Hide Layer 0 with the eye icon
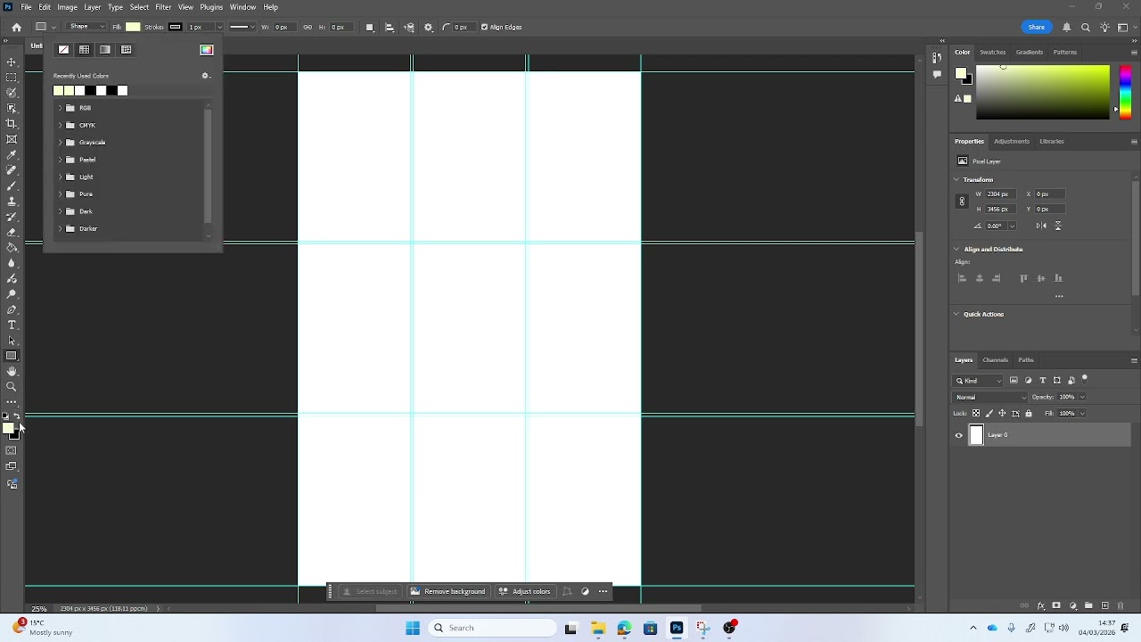The height and width of the screenshot is (642, 1141). pos(959,435)
